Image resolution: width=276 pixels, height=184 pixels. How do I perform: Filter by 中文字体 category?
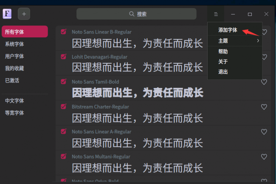[14, 101]
